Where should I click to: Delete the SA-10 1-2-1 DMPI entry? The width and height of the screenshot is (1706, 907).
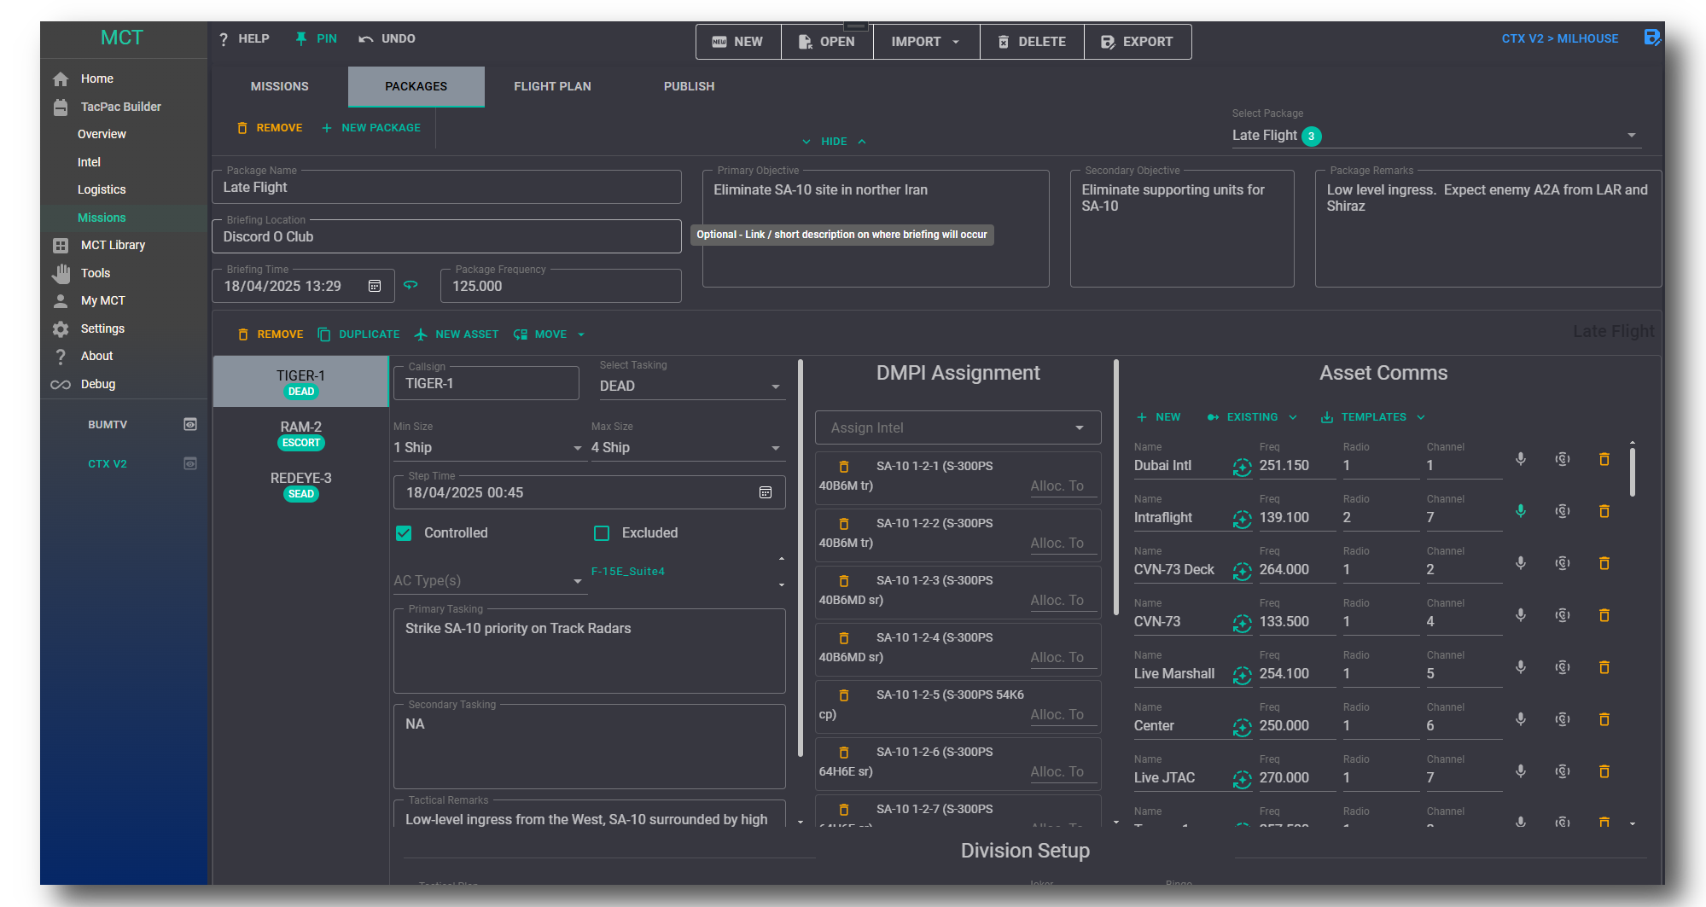coord(844,467)
